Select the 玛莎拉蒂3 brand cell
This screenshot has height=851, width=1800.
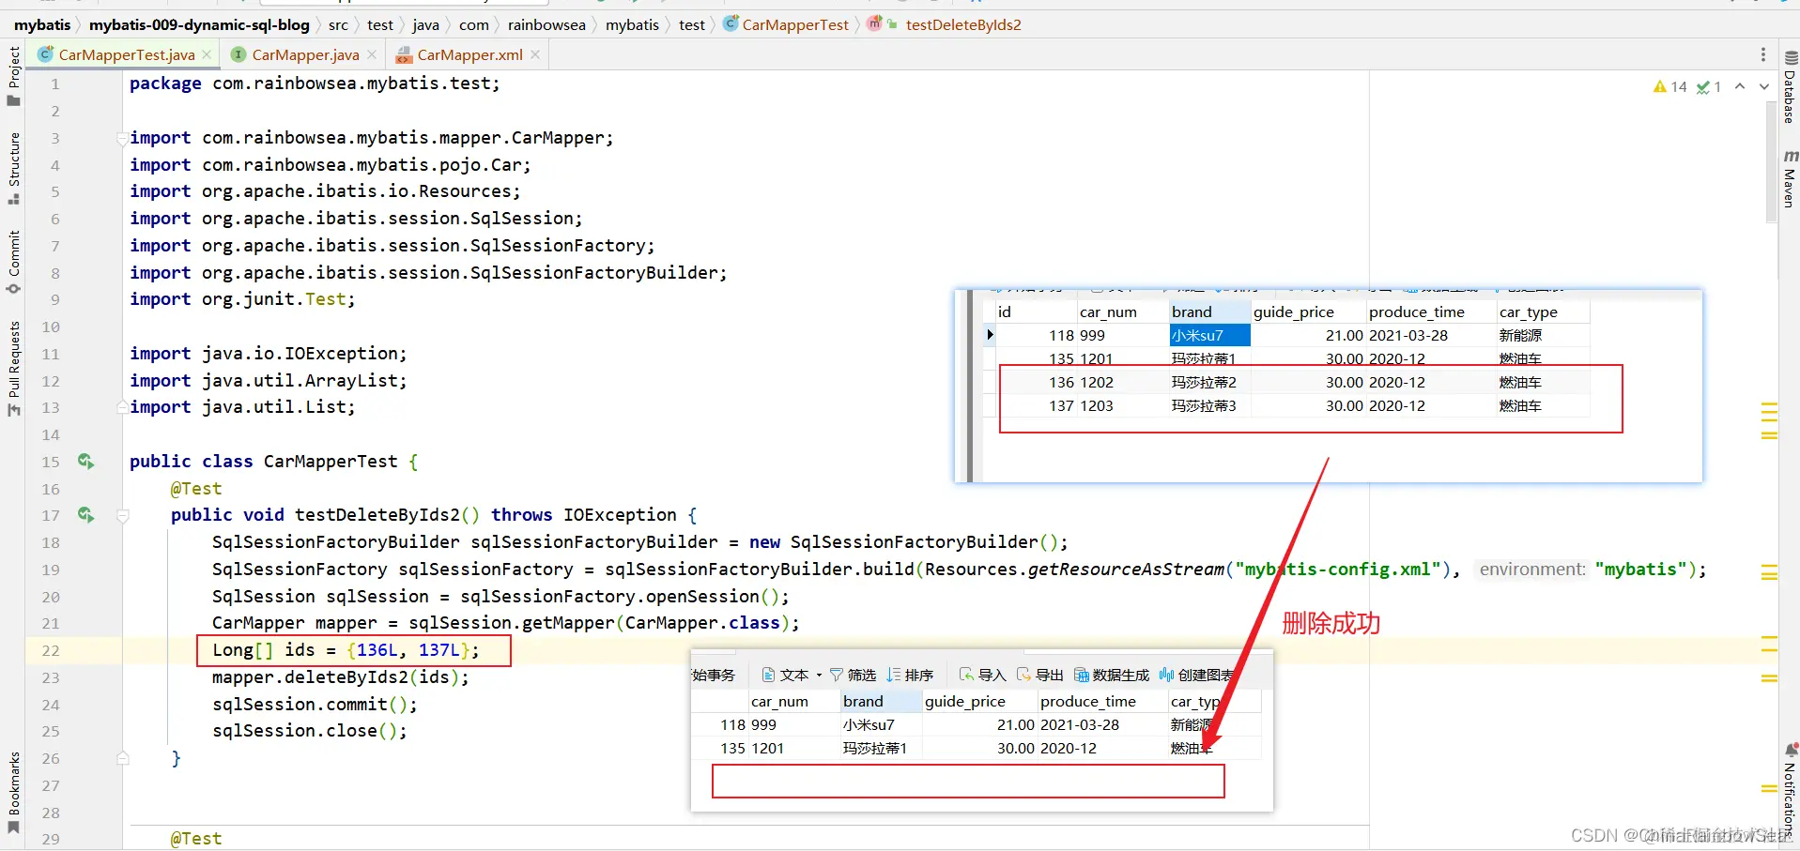point(1209,405)
